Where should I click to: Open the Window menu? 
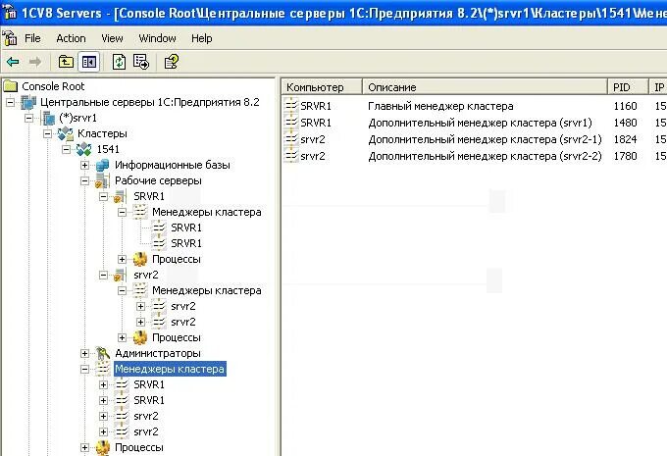point(157,38)
